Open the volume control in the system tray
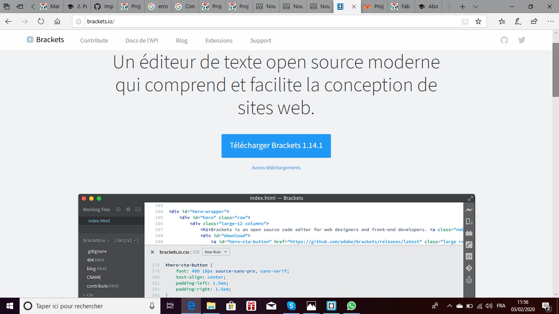The image size is (559, 314). [489, 306]
